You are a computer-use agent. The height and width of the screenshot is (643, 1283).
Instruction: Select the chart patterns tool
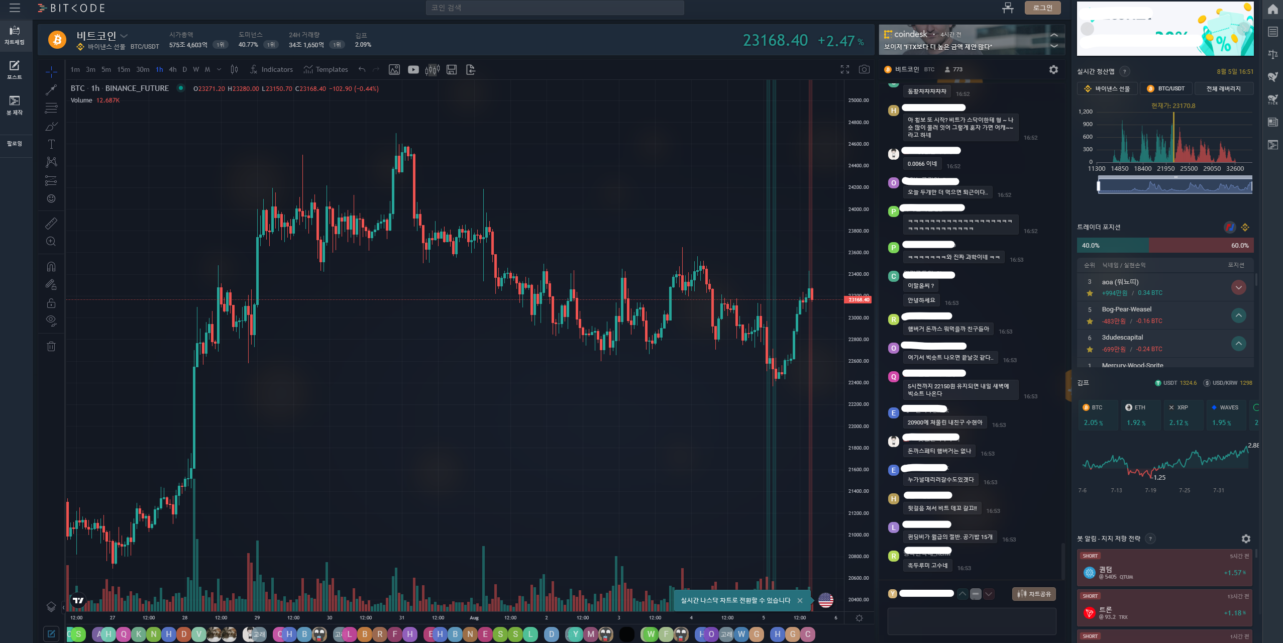51,162
